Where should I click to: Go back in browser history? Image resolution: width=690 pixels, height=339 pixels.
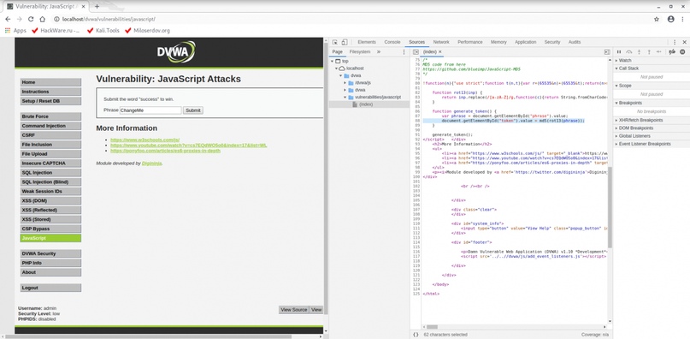pos(8,19)
